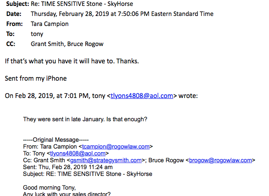Click the 'From:' label in header
Viewport: 269px width, 196px height.
[x=15, y=24]
